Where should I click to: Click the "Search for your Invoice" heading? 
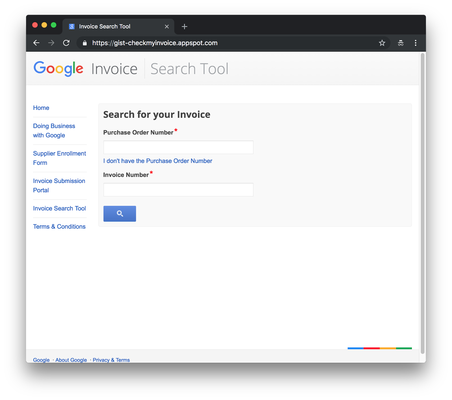click(157, 115)
